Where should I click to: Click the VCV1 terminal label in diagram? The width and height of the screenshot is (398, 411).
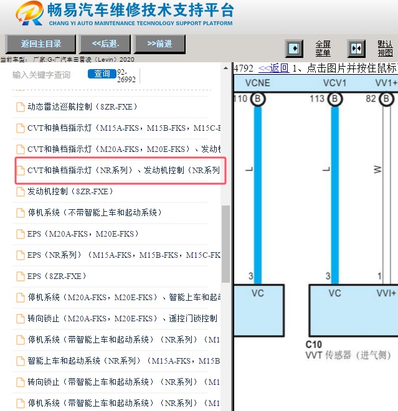click(334, 83)
